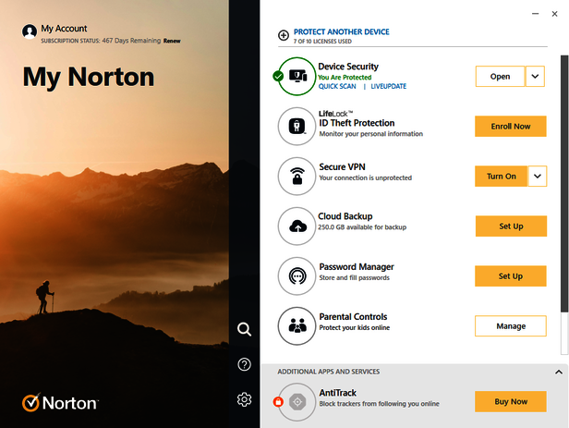Click the Renew subscription link
The image size is (569, 428).
click(173, 43)
